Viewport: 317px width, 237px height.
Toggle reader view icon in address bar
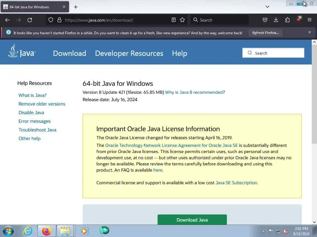[x=173, y=20]
